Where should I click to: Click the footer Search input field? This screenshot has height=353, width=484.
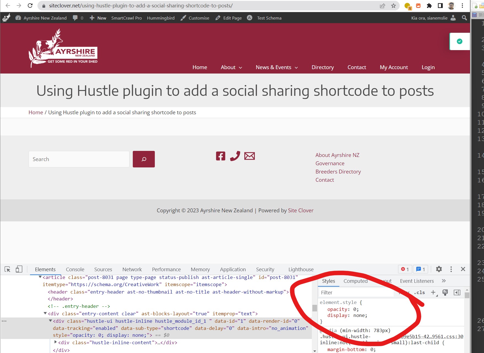(x=79, y=159)
